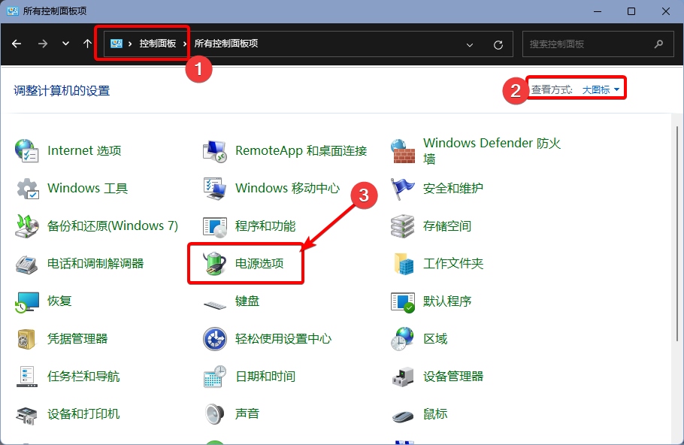The width and height of the screenshot is (684, 445).
Task: Click 控制面板 in the address breadcrumb
Action: (158, 44)
